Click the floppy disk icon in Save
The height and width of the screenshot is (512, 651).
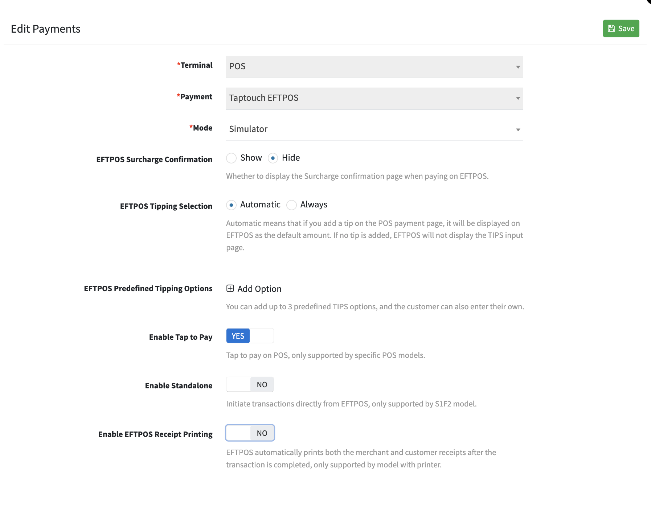point(611,29)
